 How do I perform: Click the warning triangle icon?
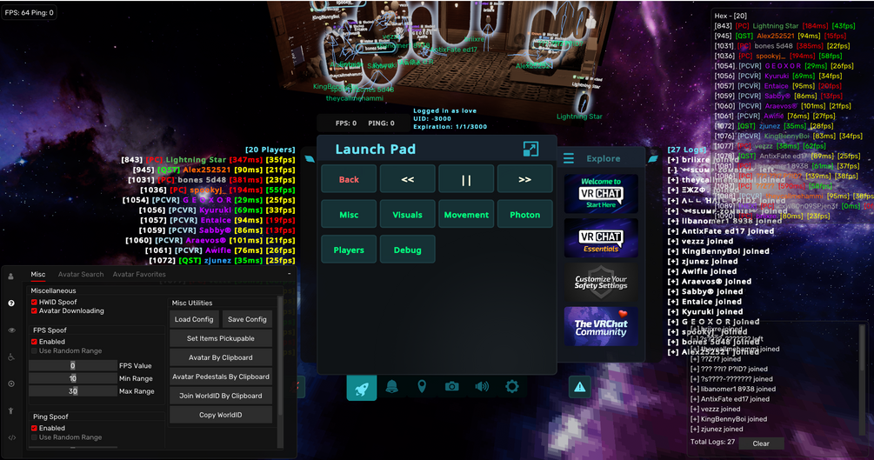(x=580, y=387)
